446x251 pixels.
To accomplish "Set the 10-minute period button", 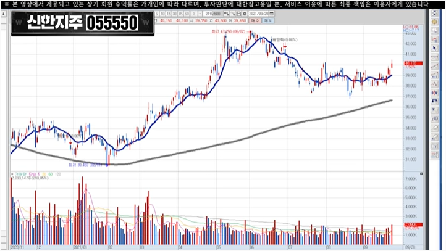I will tap(162, 14).
